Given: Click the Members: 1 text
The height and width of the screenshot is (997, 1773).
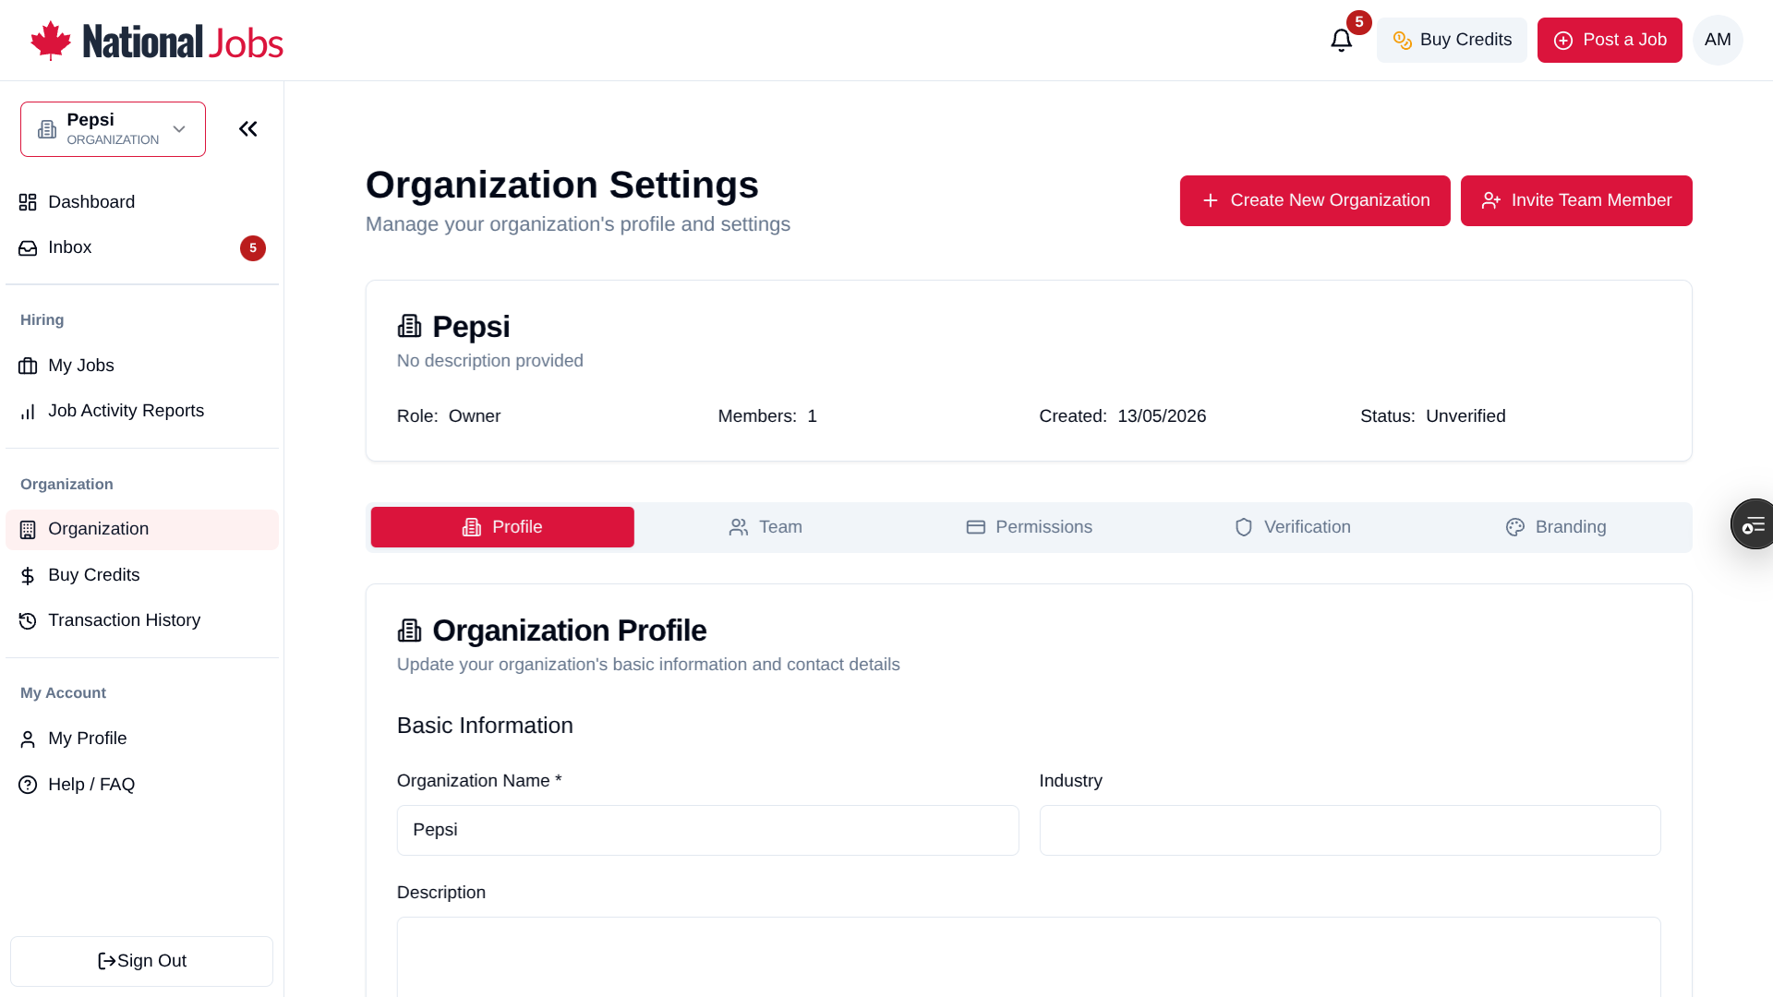Looking at the screenshot, I should (x=767, y=416).
